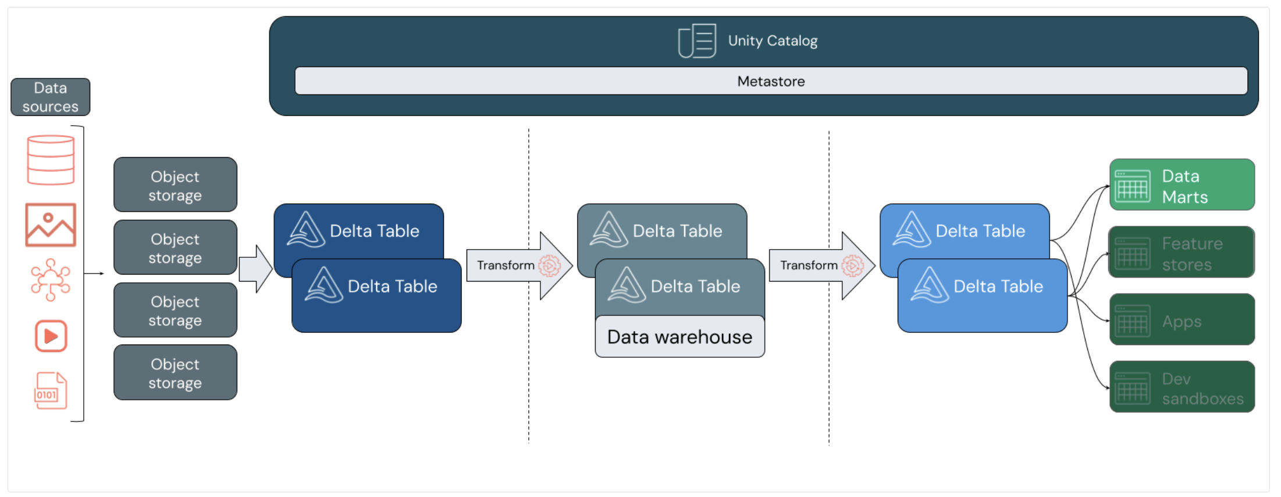The height and width of the screenshot is (497, 1281).
Task: Click top dark-blue Delta Table text
Action: tap(375, 231)
